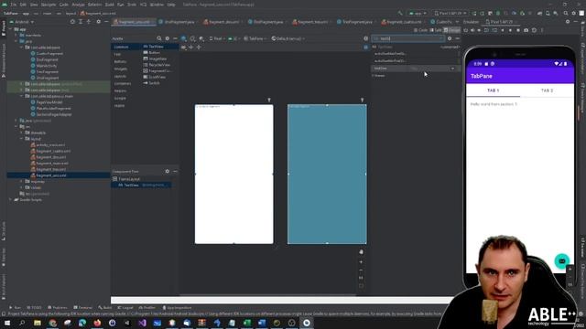The image size is (586, 329).
Task: Select FrameLayout in Component Tree
Action: 126,179
